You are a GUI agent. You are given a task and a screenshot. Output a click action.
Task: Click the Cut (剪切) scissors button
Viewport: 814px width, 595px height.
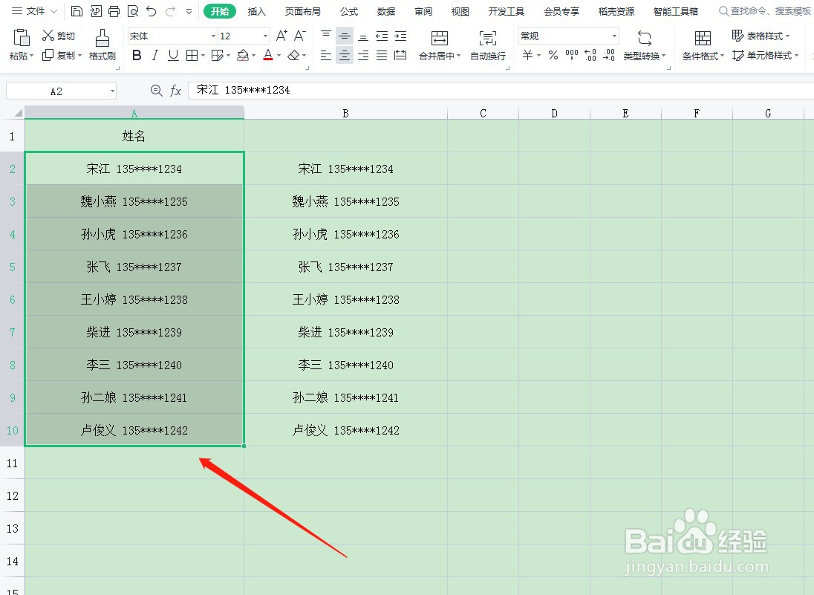coord(59,36)
